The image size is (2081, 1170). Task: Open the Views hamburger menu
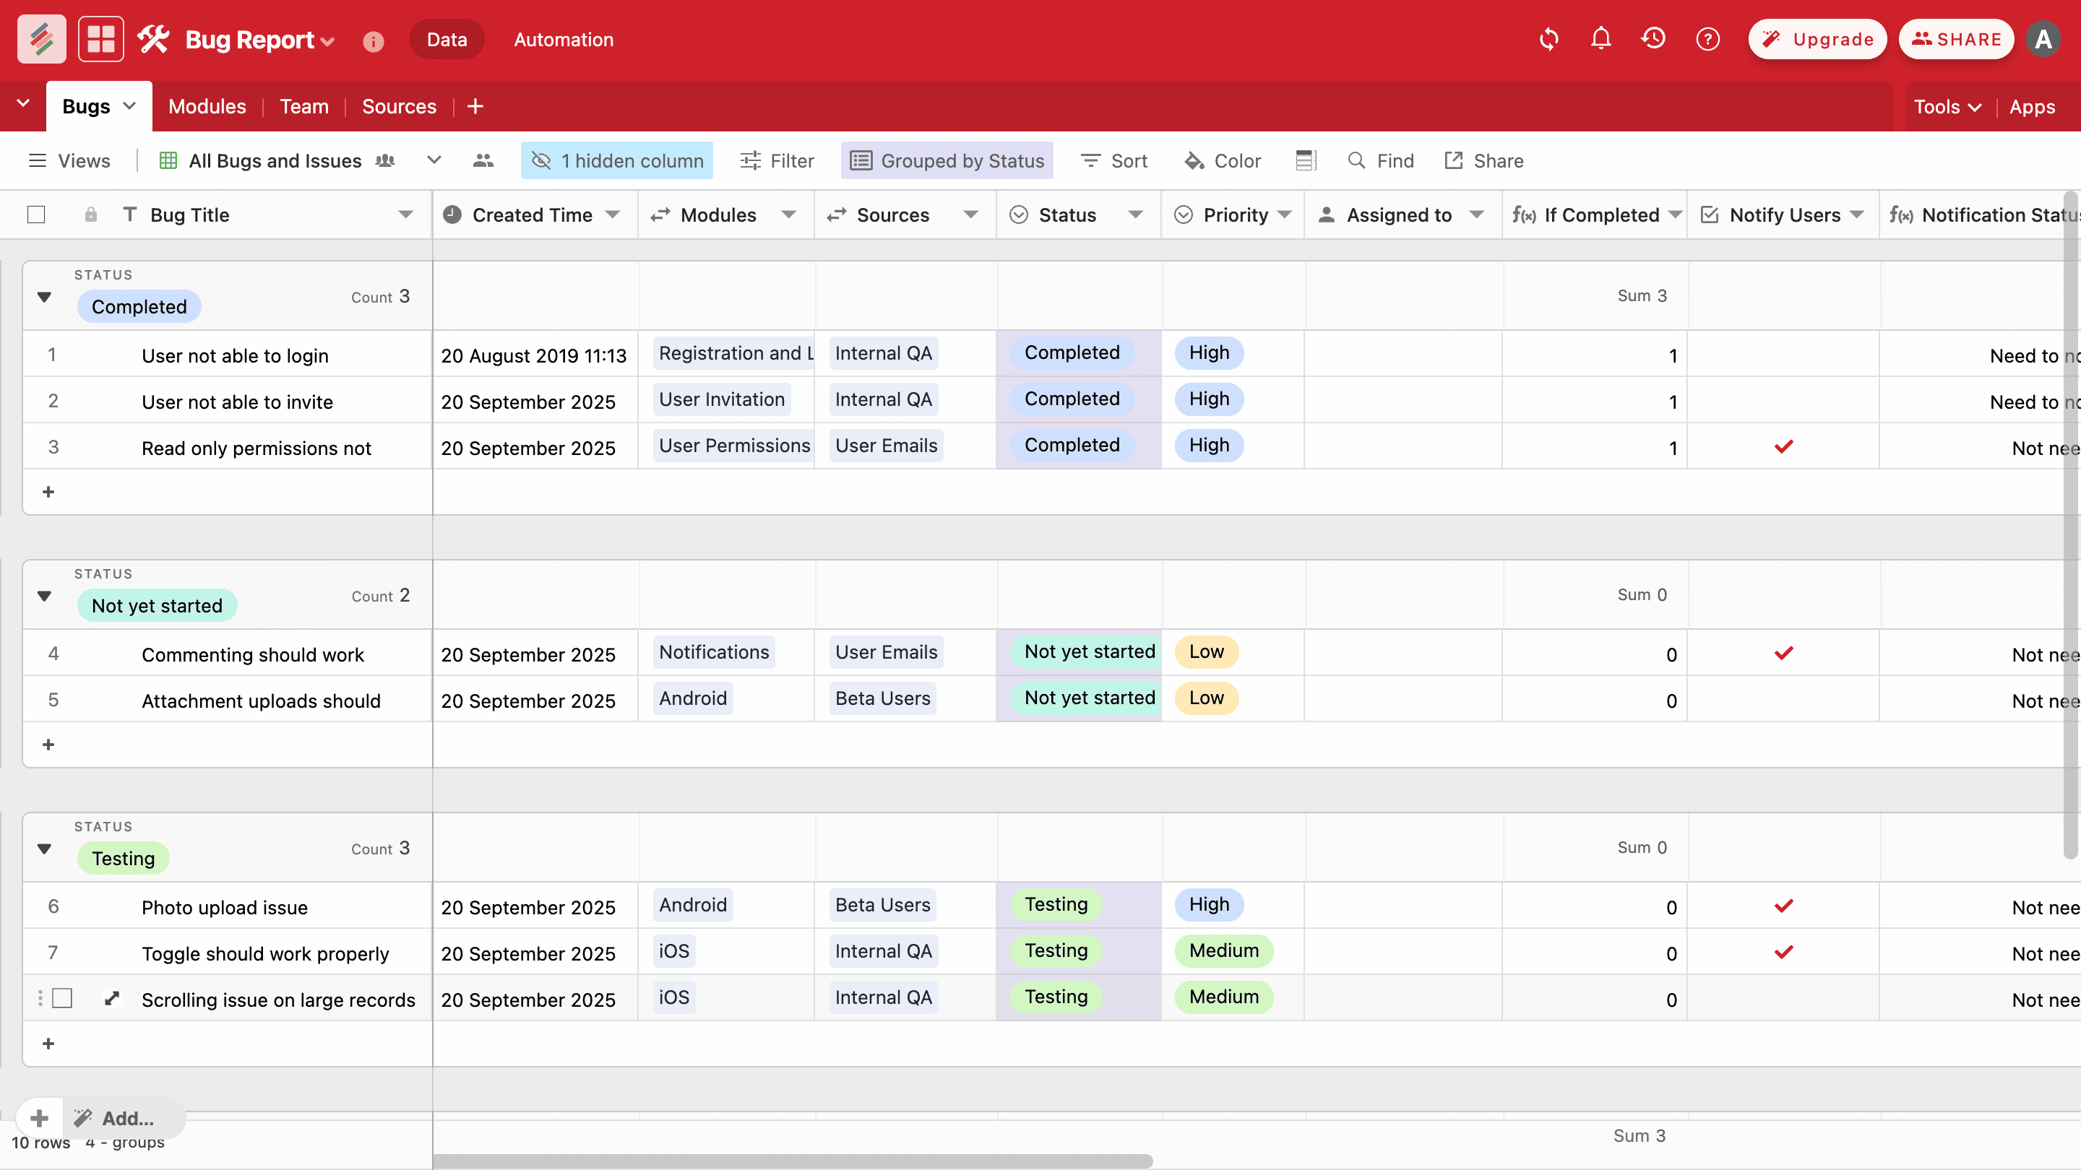point(37,160)
